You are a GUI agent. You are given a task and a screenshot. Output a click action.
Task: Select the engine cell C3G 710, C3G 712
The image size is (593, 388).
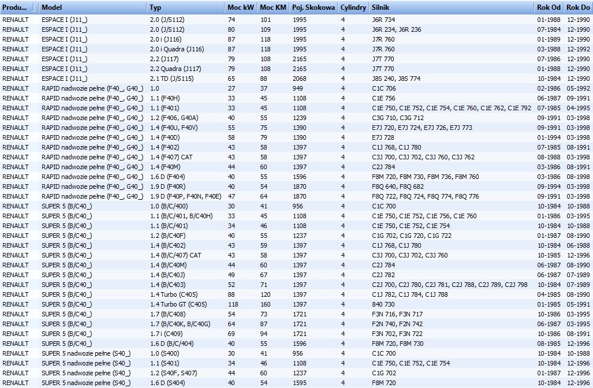click(x=398, y=118)
